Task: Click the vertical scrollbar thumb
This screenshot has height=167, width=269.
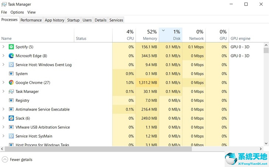Action: tap(266, 50)
